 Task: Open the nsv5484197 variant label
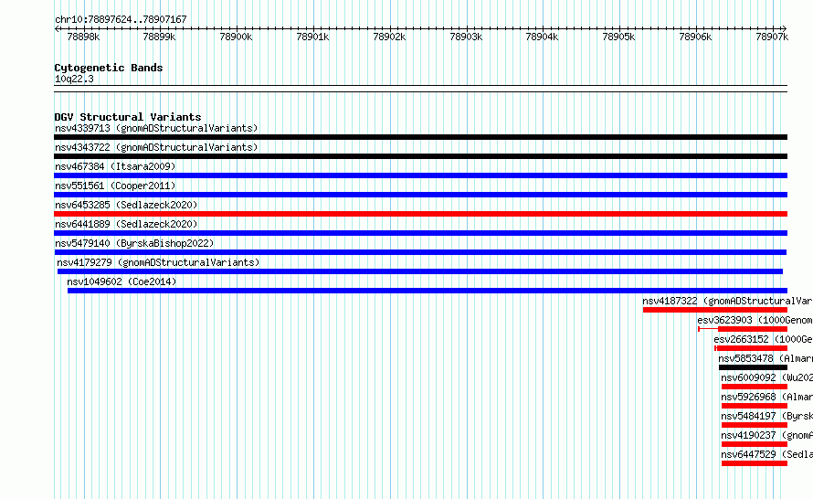pos(766,416)
